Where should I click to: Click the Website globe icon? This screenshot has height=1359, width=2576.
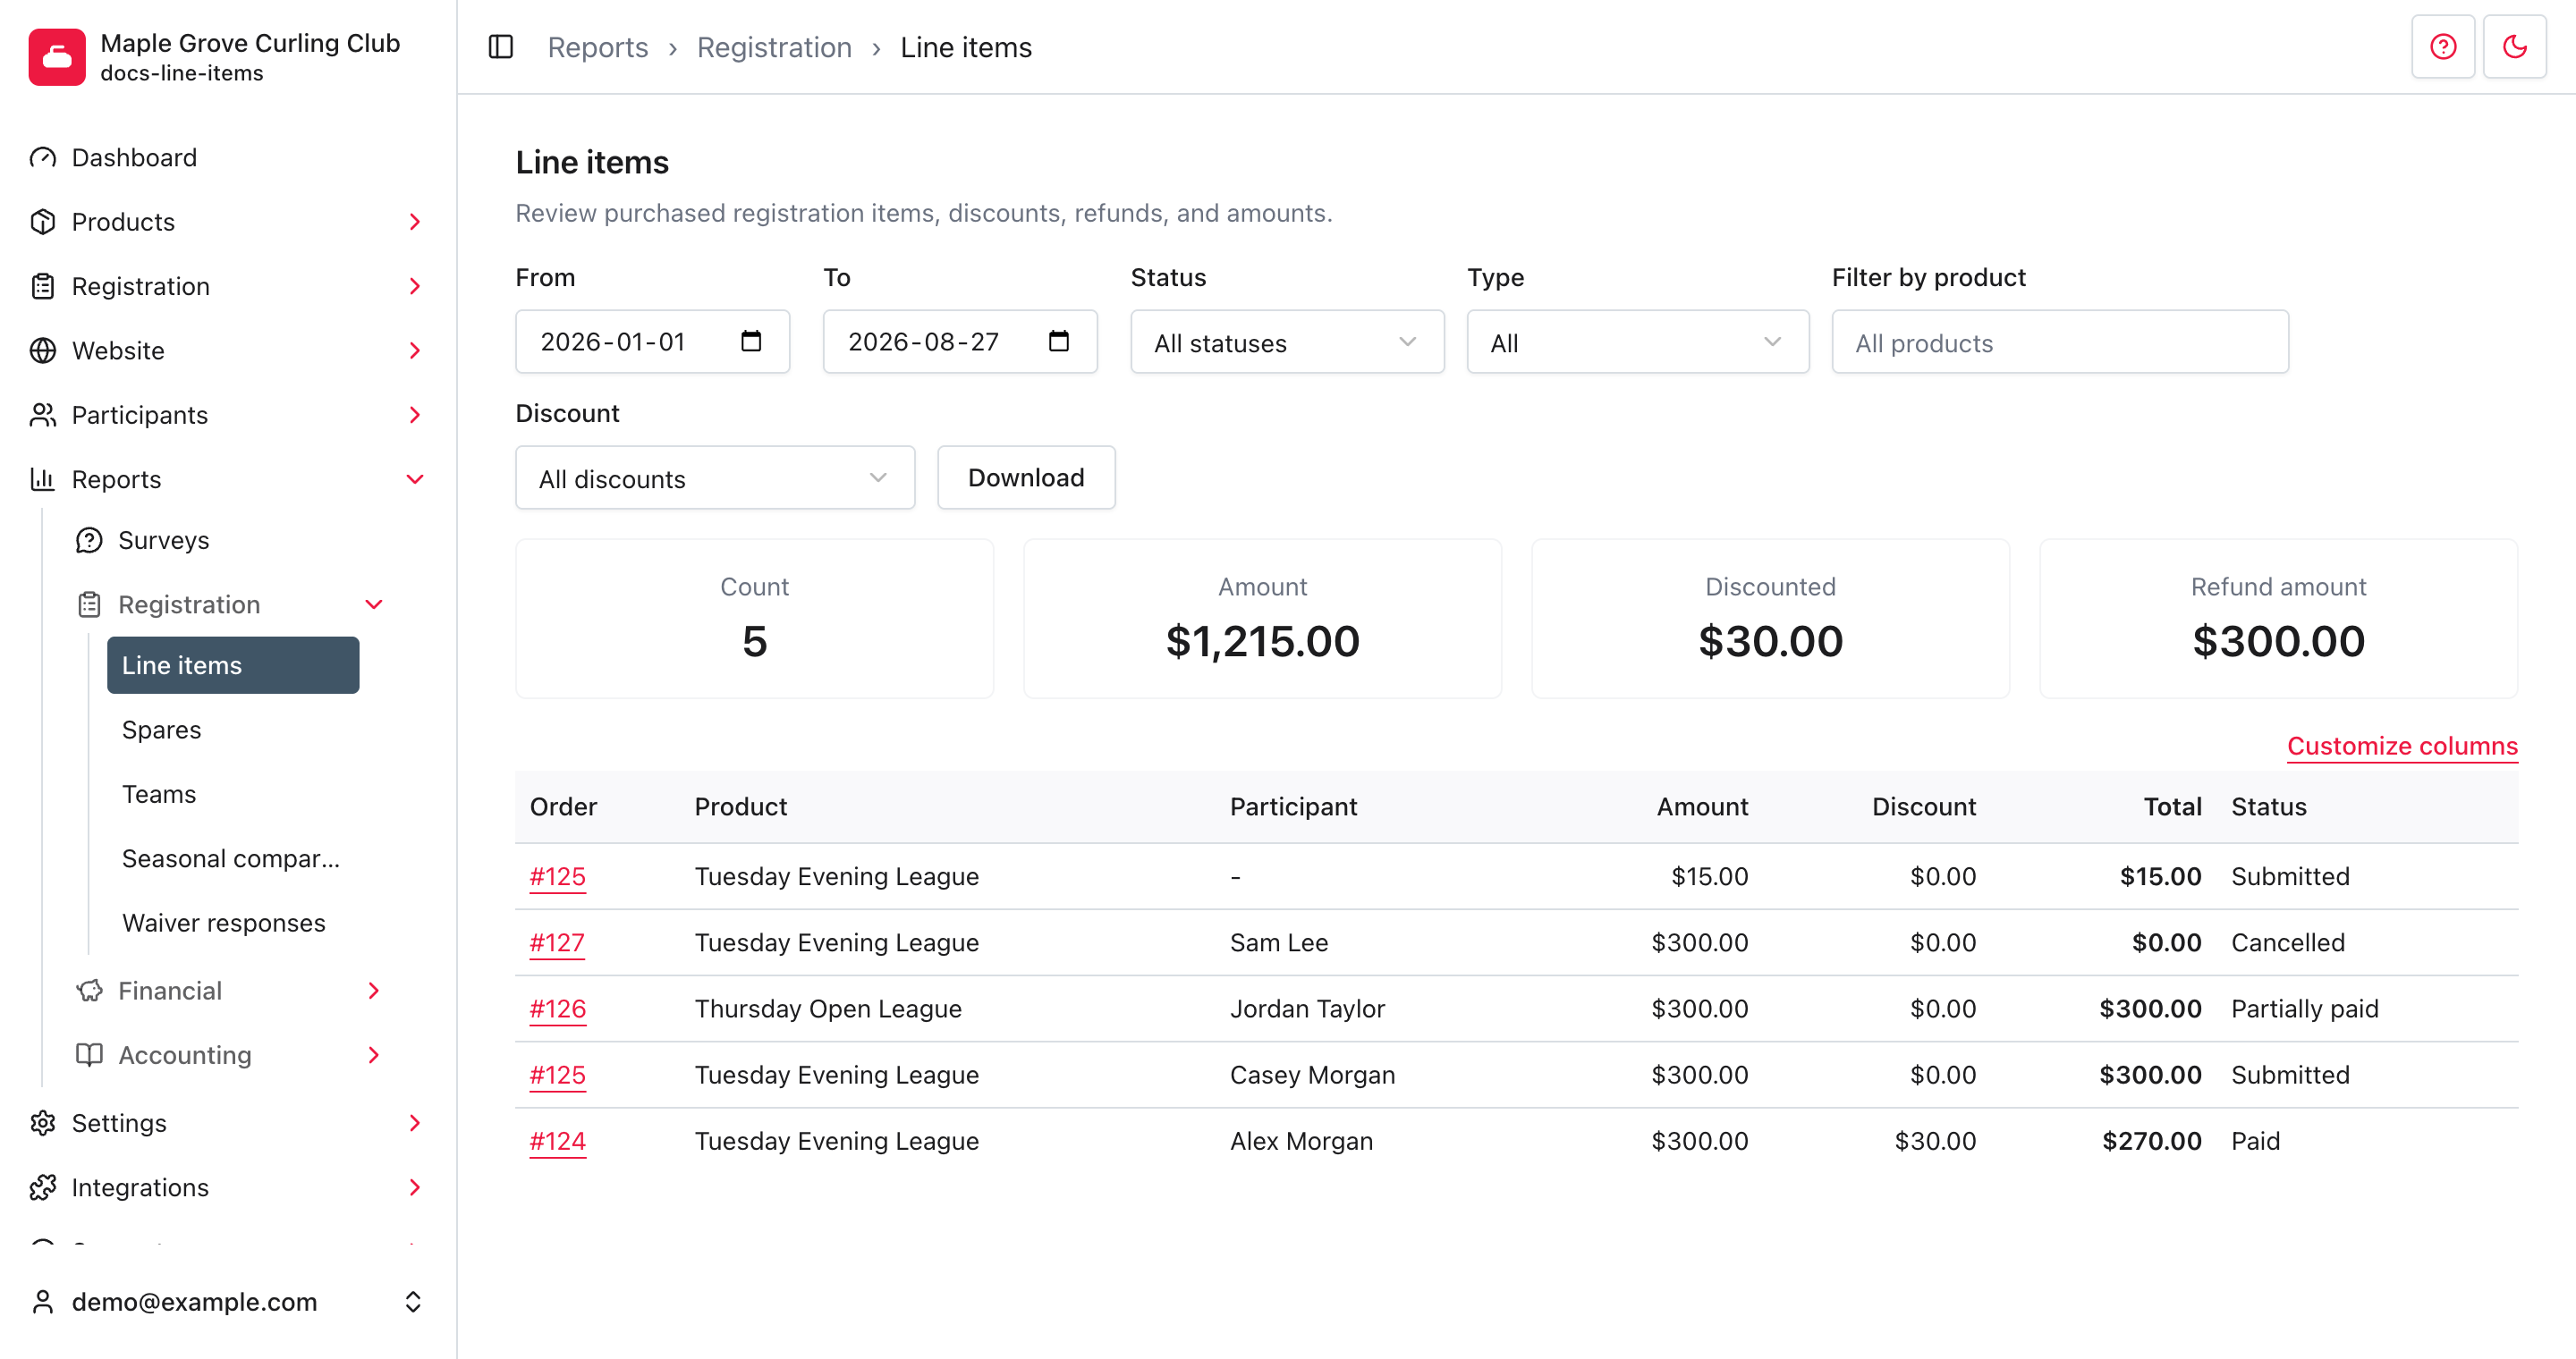[43, 350]
